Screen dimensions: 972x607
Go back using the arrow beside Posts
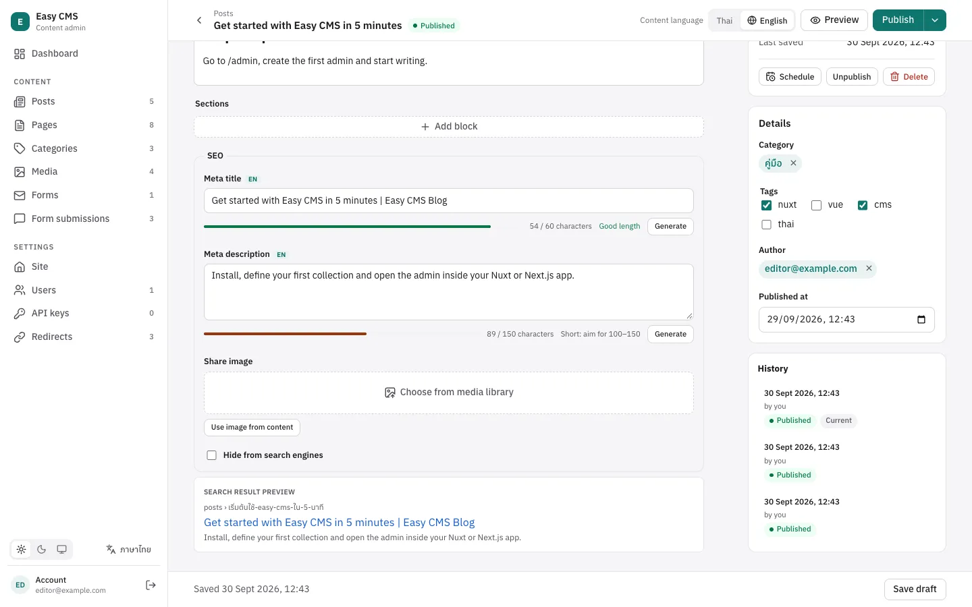[x=199, y=20]
